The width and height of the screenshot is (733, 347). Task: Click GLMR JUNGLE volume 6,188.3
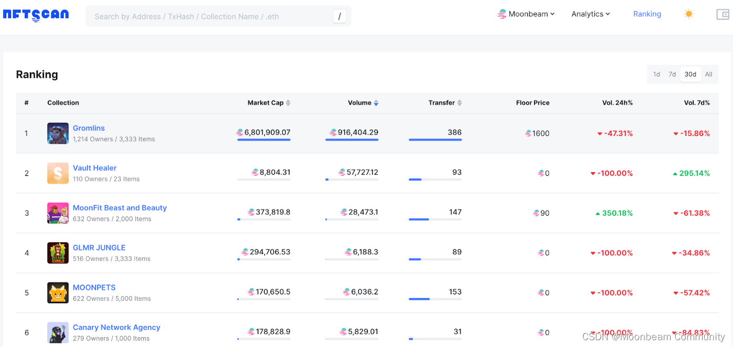tap(365, 252)
